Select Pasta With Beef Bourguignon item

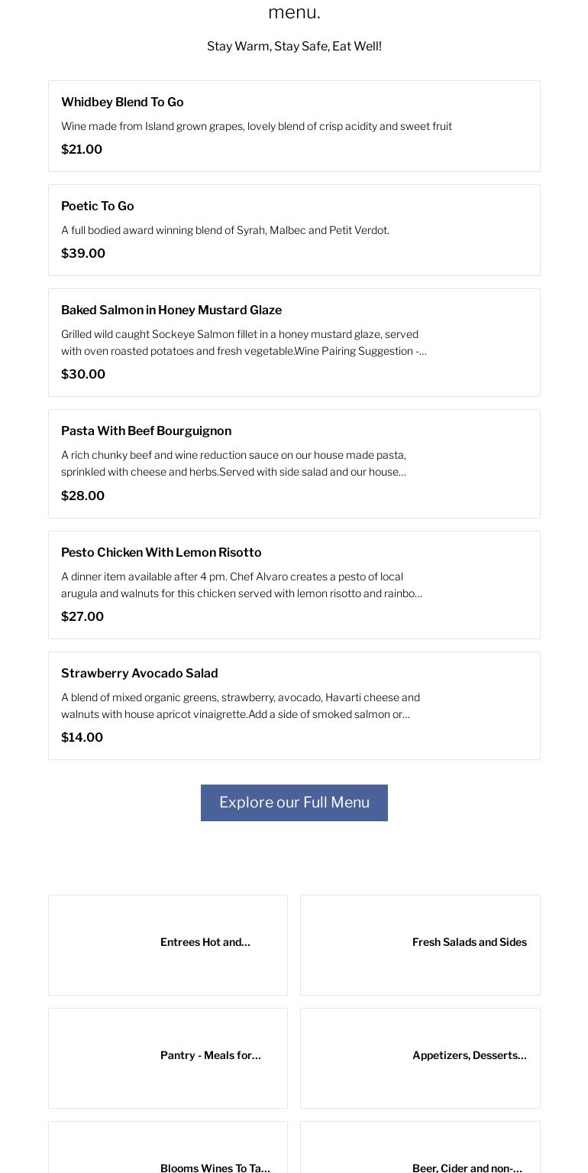[x=146, y=431]
